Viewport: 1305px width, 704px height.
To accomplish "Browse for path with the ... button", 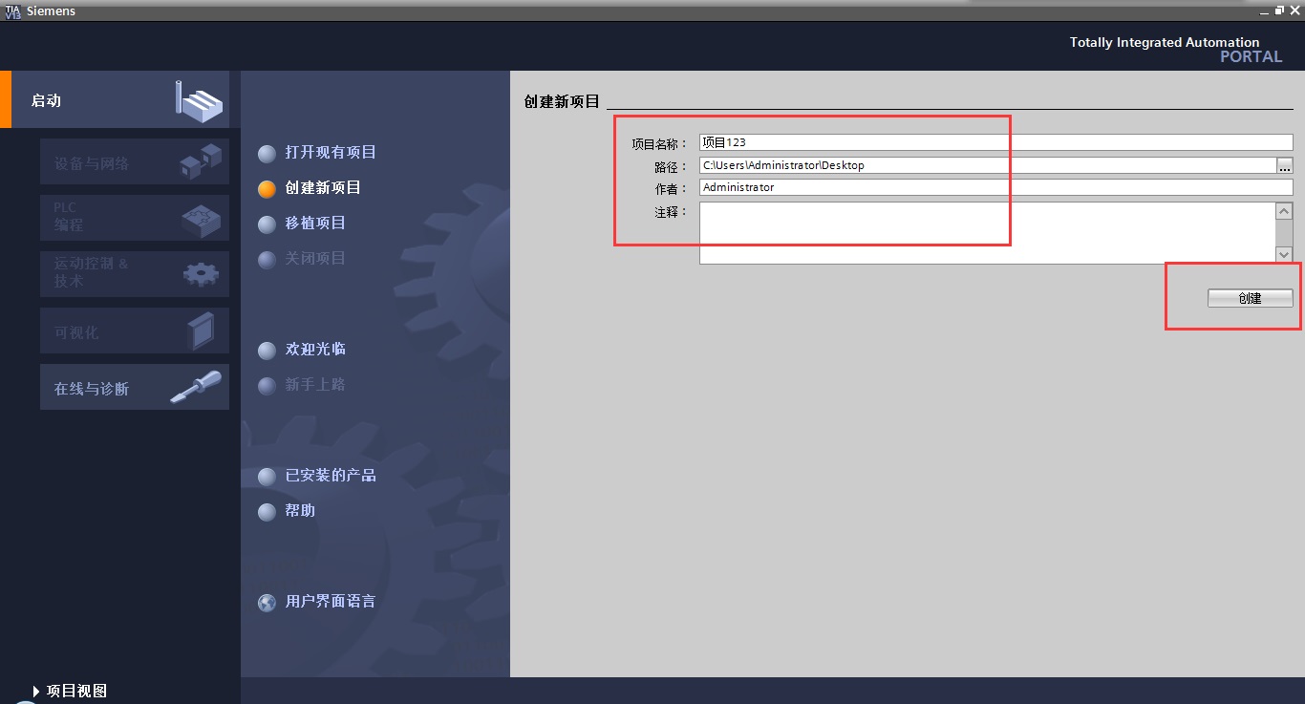I will coord(1285,165).
